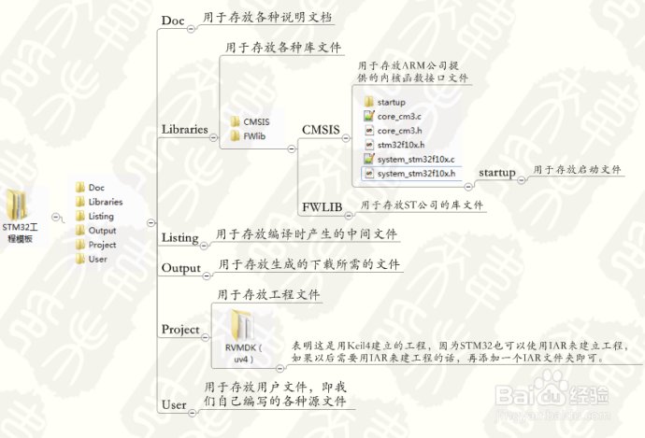Click the STM32工程模板 root folder icon
The height and width of the screenshot is (438, 645).
(17, 204)
